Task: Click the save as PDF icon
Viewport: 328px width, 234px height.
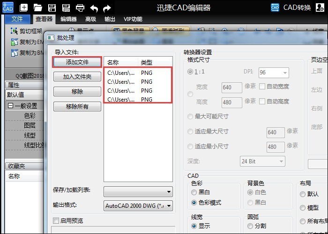Action: click(66, 8)
